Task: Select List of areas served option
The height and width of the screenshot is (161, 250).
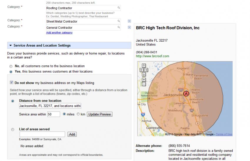Action: [x=13, y=130]
